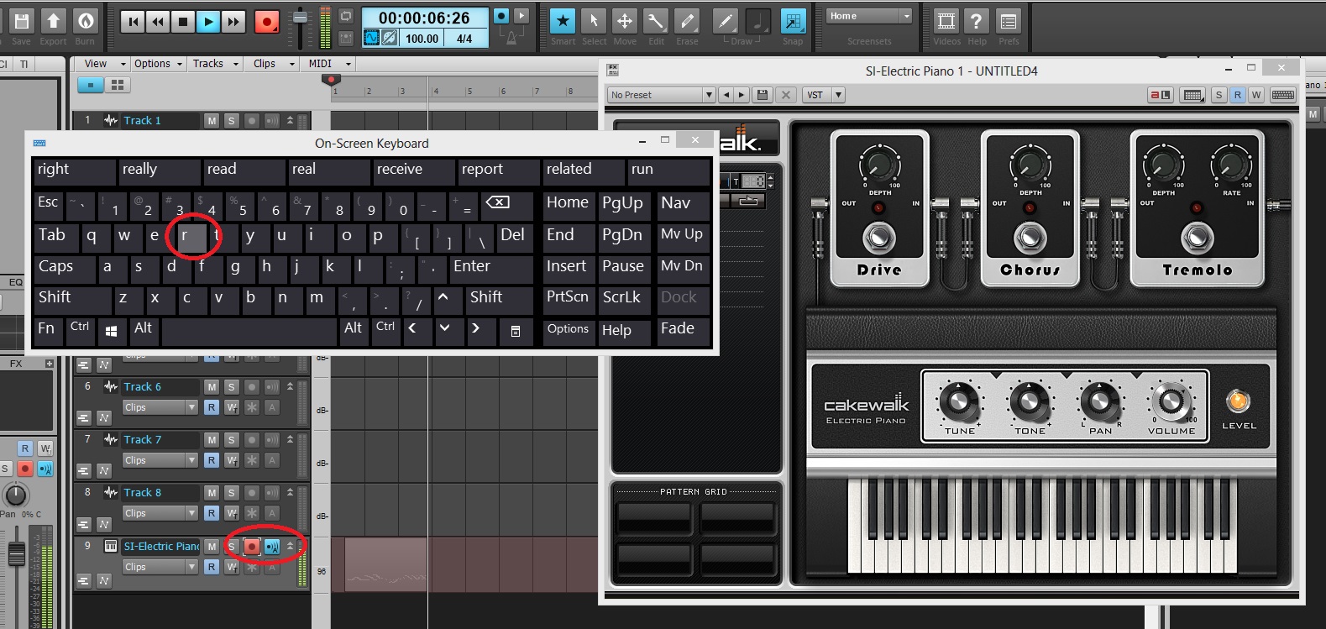Open the Videos help icon
This screenshot has height=629, width=1326.
click(946, 21)
